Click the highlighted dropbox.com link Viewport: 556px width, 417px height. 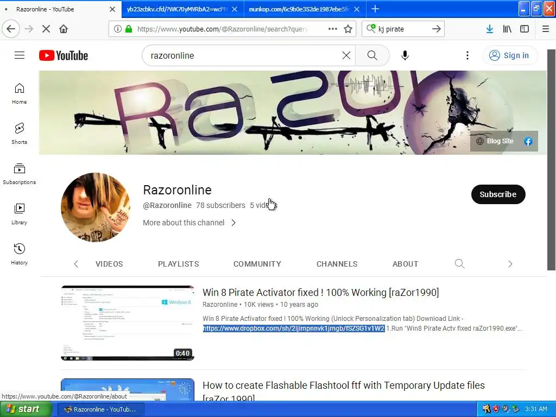coord(294,328)
